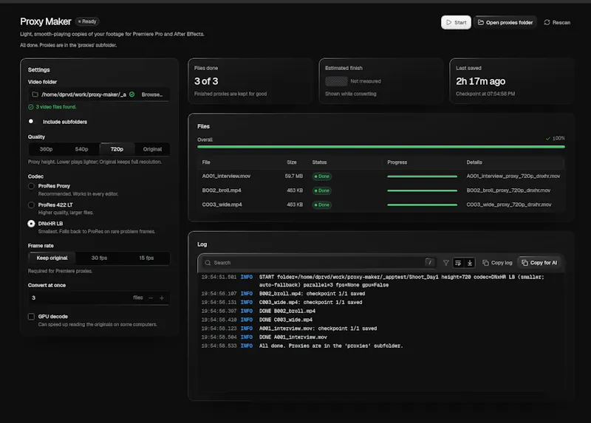This screenshot has height=423, width=591.
Task: Rescan the video folder
Action: [x=557, y=22]
